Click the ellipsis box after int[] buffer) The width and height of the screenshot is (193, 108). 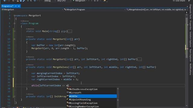139,59
